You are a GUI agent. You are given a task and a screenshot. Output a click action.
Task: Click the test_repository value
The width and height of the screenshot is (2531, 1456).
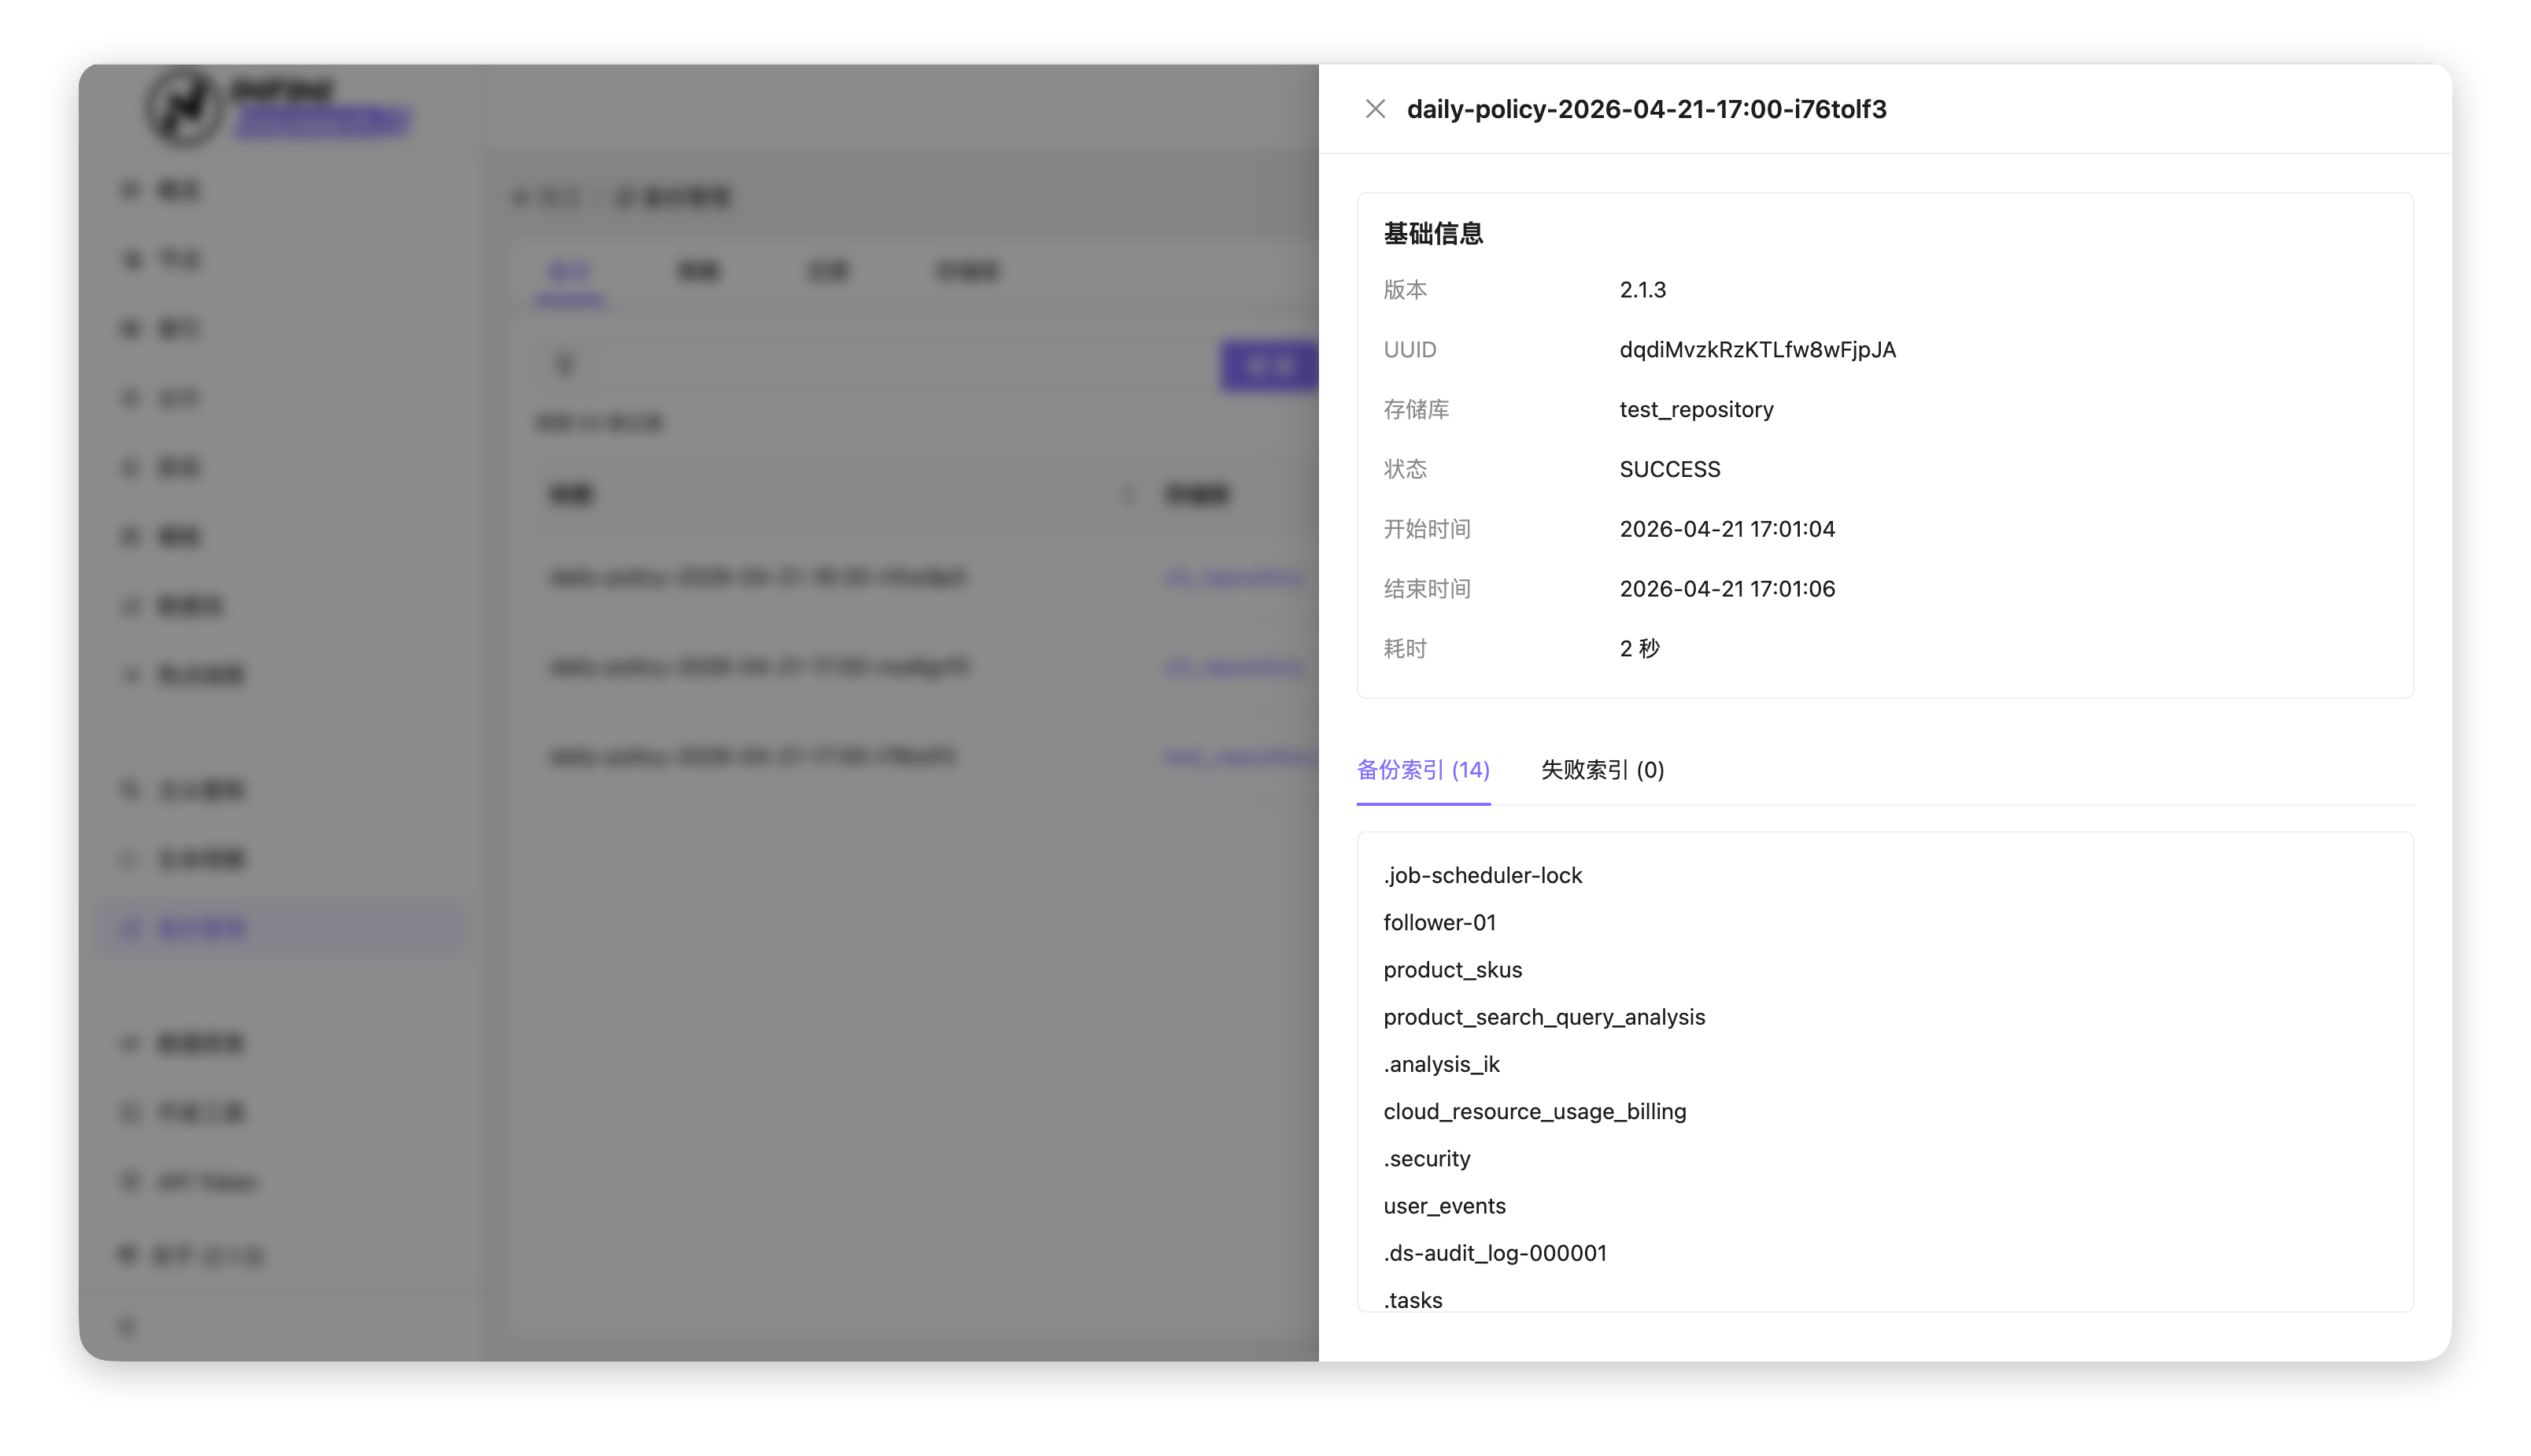pyautogui.click(x=1696, y=410)
